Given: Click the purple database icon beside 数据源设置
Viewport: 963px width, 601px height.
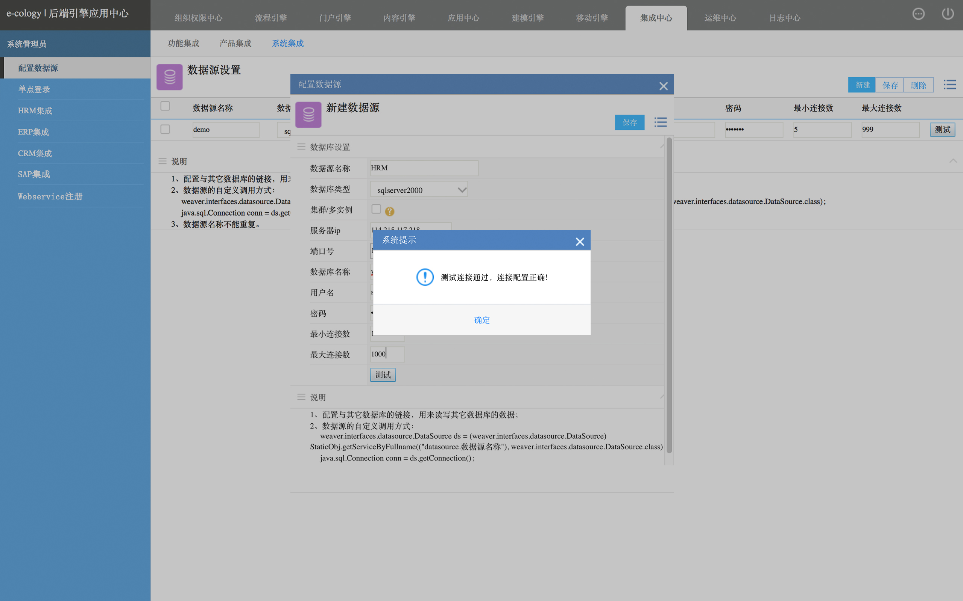Looking at the screenshot, I should point(170,77).
